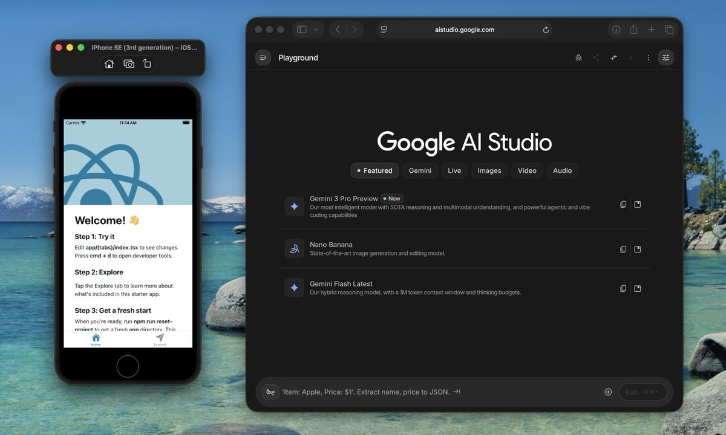
Task: Click the New badge beside Gemini 3 Pro
Action: click(392, 198)
